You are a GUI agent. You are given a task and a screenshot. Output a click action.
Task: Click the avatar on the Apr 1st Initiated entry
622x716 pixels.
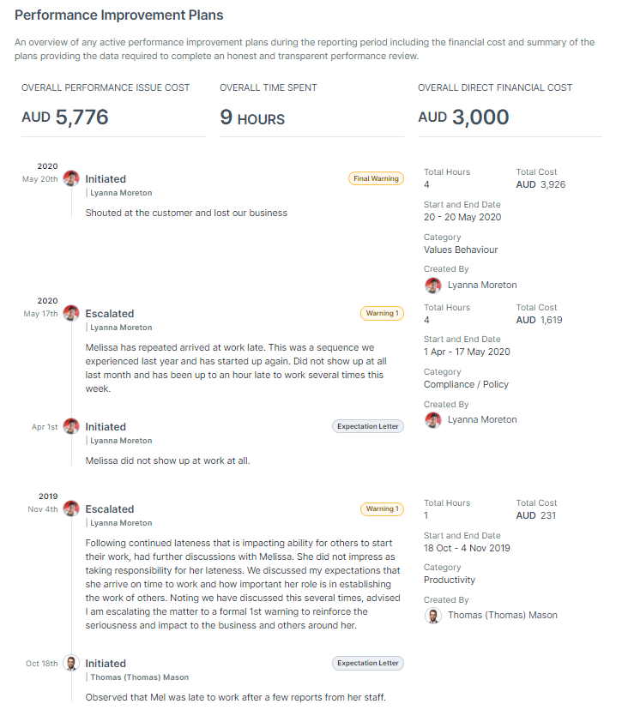(69, 426)
